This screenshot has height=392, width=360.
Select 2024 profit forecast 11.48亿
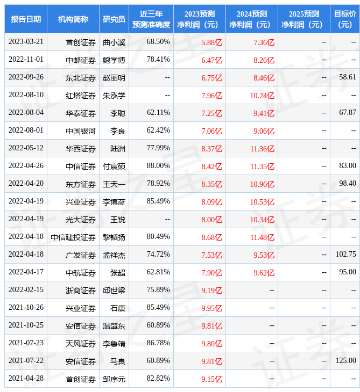(262, 237)
